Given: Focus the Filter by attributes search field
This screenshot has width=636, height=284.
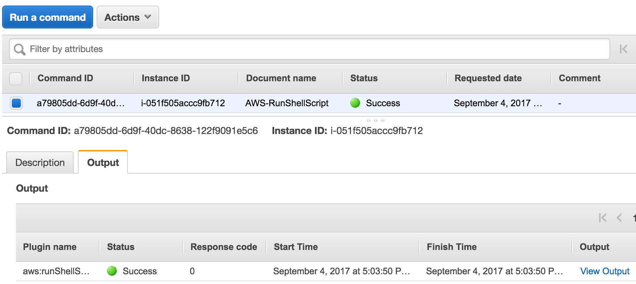Looking at the screenshot, I should [x=313, y=49].
